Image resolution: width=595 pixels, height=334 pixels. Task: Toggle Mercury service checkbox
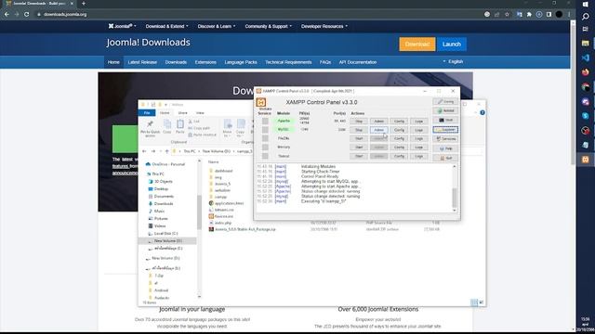coord(265,148)
